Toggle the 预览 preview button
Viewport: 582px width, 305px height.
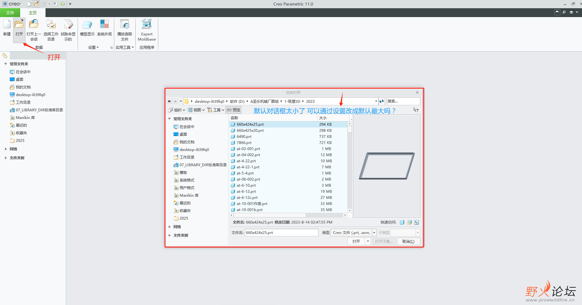click(x=233, y=110)
